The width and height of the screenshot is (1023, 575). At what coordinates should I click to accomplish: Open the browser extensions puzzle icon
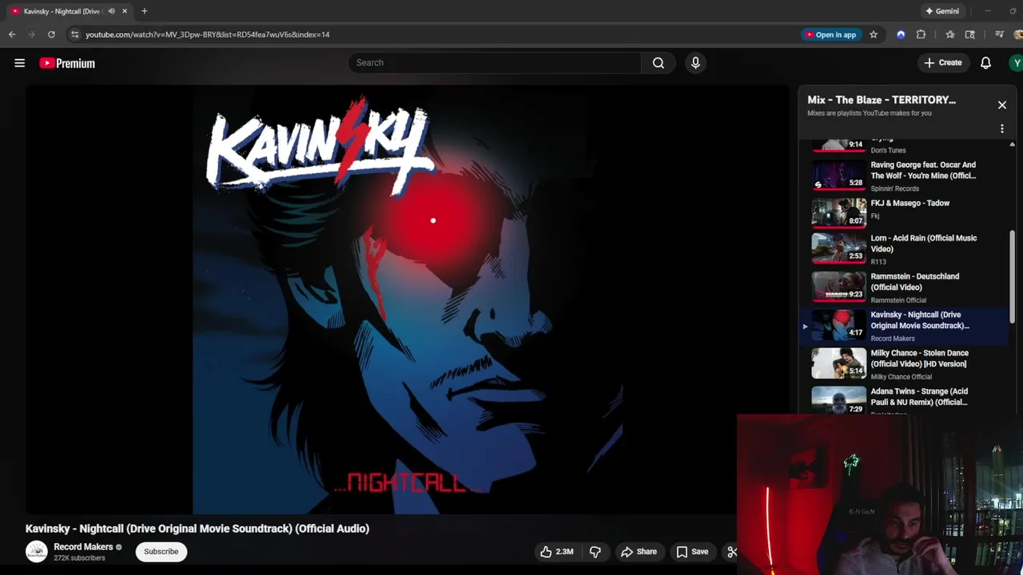(921, 34)
